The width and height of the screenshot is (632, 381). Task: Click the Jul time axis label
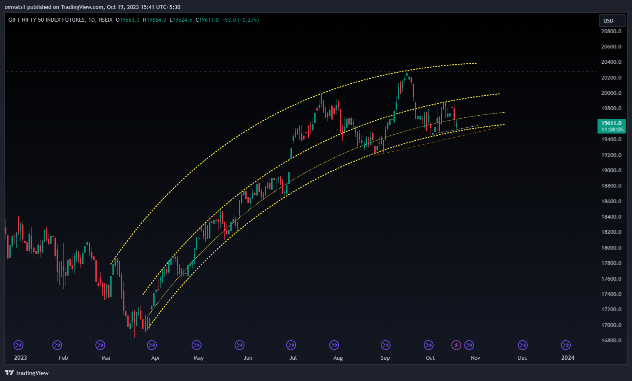click(293, 358)
